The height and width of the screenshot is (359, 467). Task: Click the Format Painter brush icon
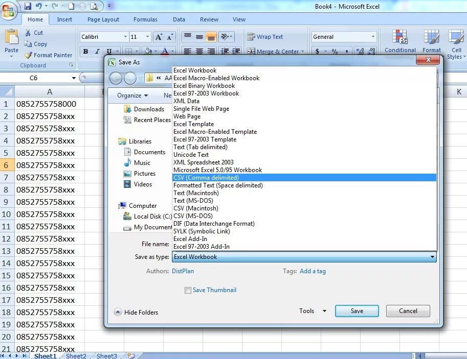pos(28,55)
